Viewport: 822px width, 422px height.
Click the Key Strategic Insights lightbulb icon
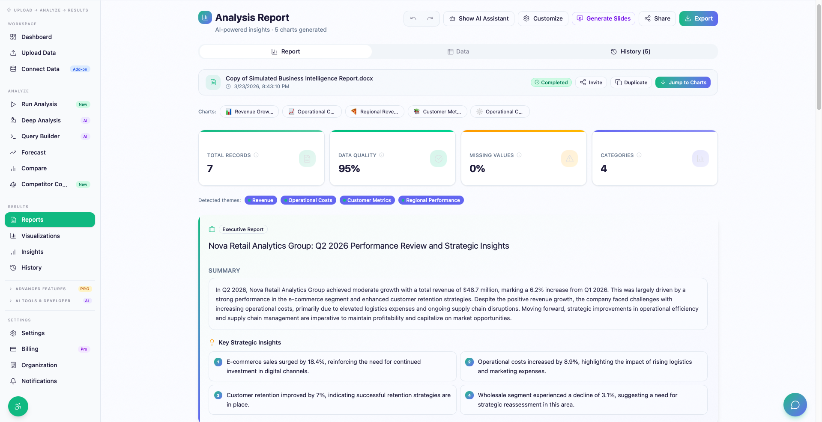coord(212,342)
